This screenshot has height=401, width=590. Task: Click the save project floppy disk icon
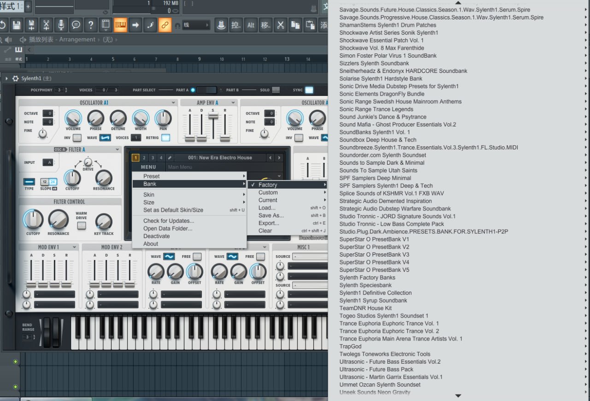(x=17, y=25)
